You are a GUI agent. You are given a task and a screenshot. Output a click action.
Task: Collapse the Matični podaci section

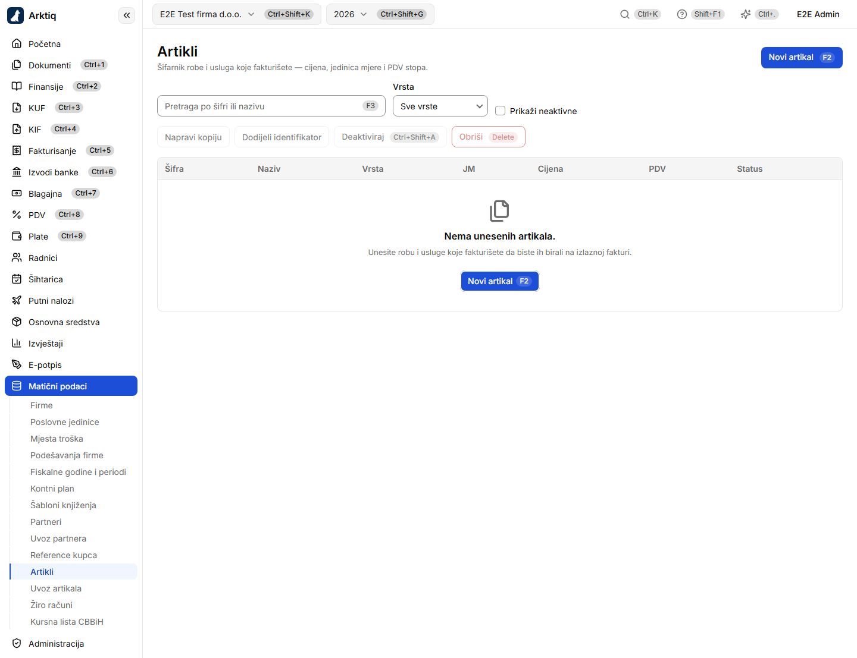click(x=71, y=386)
